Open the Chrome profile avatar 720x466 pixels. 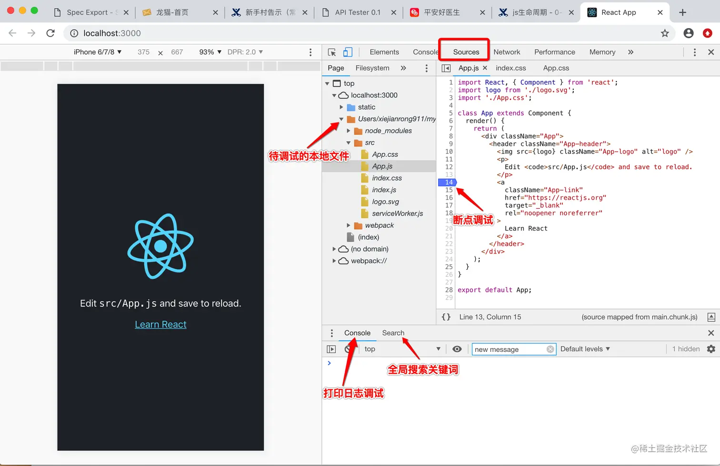pyautogui.click(x=688, y=33)
